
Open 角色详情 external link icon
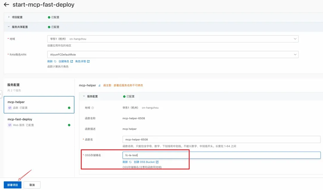pyautogui.click(x=88, y=61)
